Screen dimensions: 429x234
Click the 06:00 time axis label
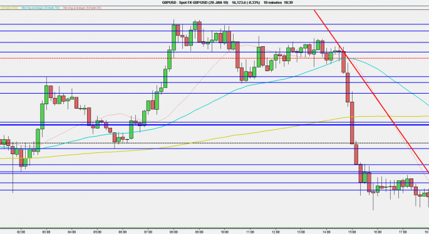(x=123, y=232)
